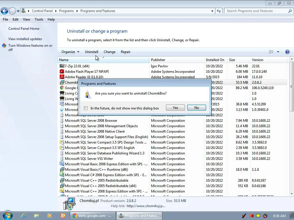Click Microsoft SQL Server 2008 Browser icon
This screenshot has width=294, height=220.
tap(62, 121)
